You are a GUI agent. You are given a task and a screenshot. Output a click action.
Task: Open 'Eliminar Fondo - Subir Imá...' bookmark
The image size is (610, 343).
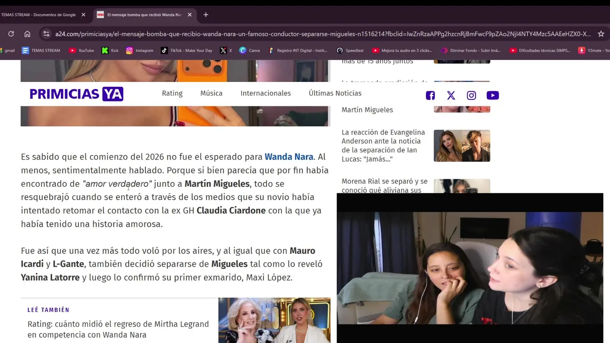[471, 50]
